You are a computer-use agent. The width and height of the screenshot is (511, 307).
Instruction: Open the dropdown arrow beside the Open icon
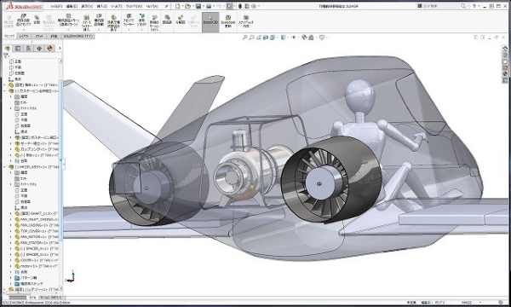pyautogui.click(x=192, y=6)
